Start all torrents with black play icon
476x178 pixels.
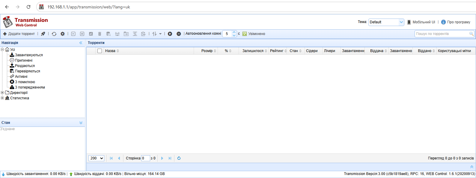170,34
